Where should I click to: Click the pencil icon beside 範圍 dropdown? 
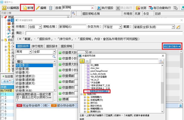click(x=178, y=27)
